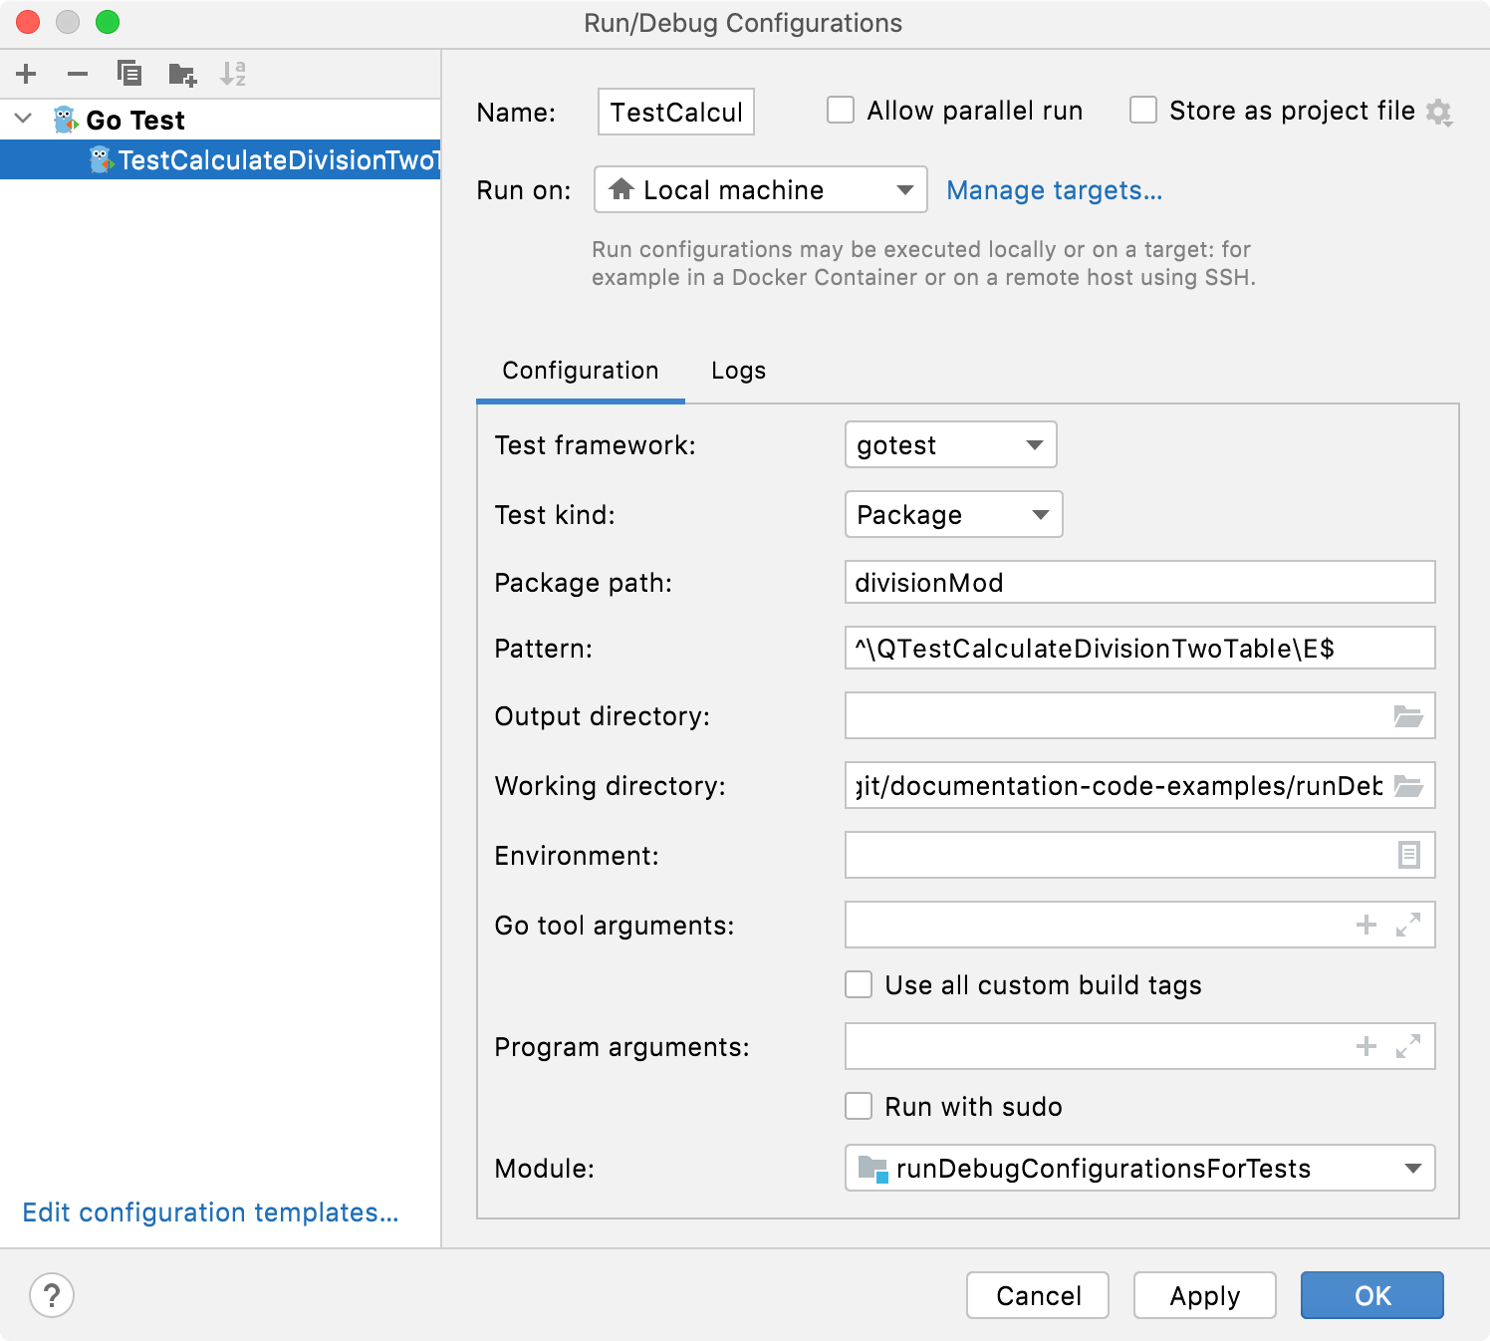The height and width of the screenshot is (1341, 1490).
Task: Create a new folder for configurations
Action: point(181,73)
